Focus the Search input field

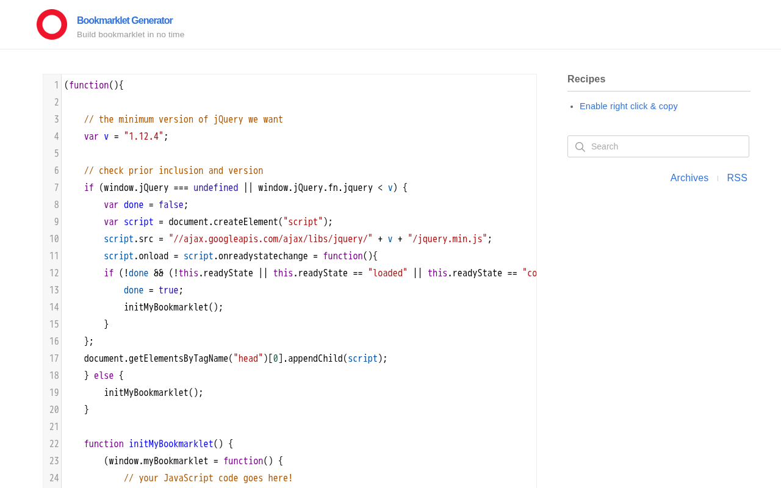(x=658, y=146)
